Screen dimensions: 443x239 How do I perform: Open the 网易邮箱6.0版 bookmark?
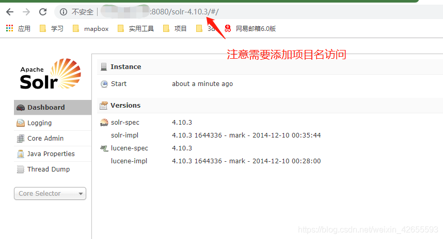(250, 28)
